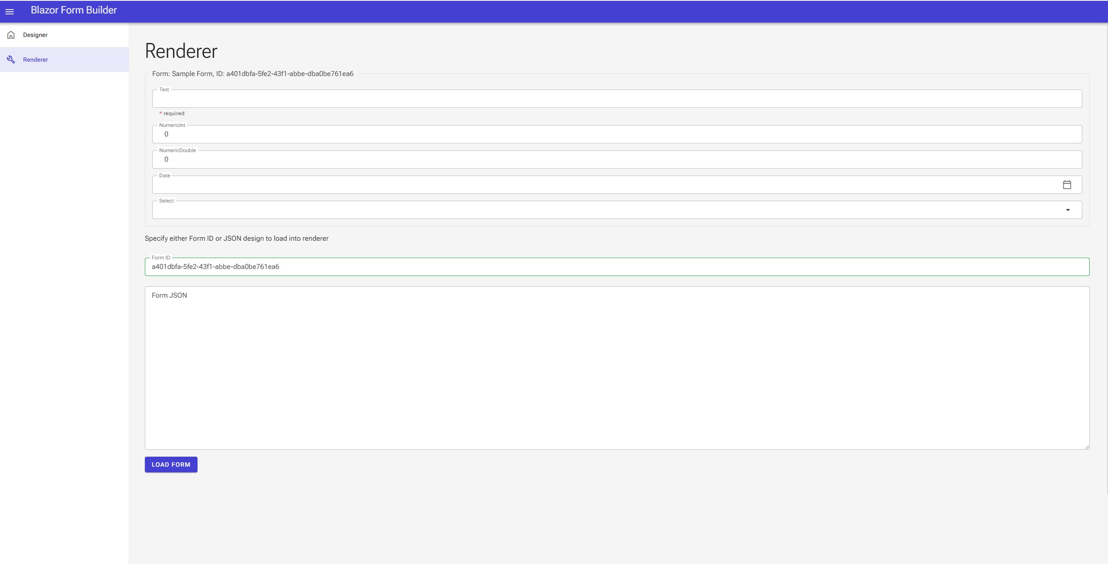1108x564 pixels.
Task: Toggle the hamburger navigation menu
Action: (10, 12)
